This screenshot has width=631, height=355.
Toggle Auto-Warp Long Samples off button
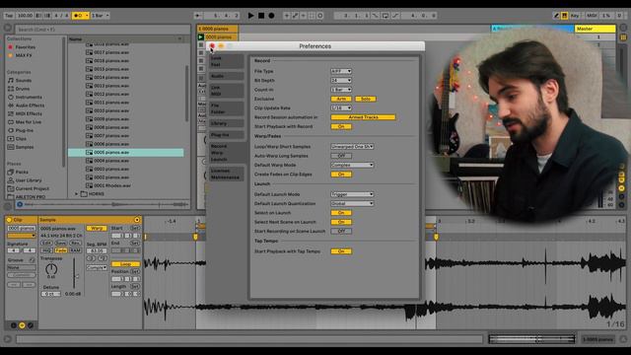pyautogui.click(x=341, y=156)
